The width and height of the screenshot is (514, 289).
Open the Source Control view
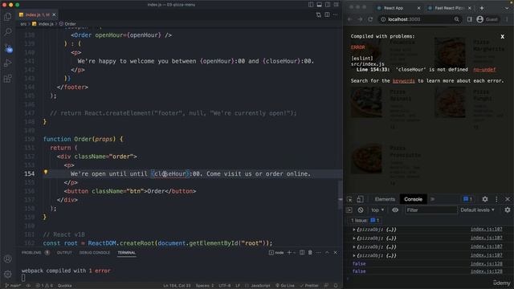(x=8, y=48)
